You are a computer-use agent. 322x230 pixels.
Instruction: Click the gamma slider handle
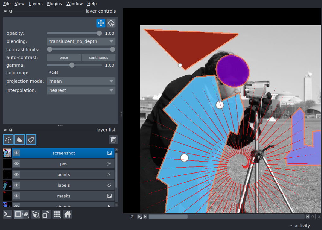[72, 65]
